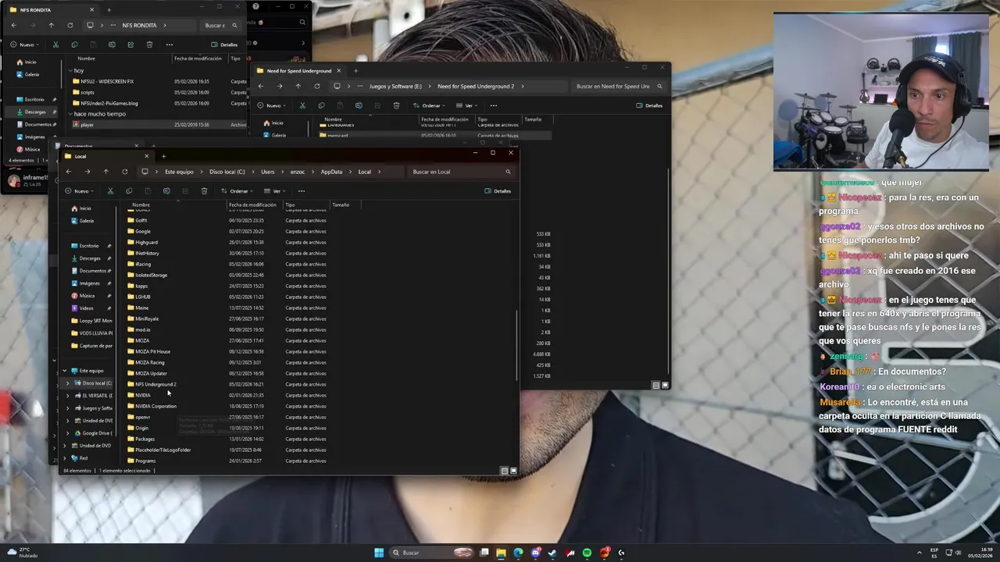Open Spotify from the taskbar

point(587,553)
